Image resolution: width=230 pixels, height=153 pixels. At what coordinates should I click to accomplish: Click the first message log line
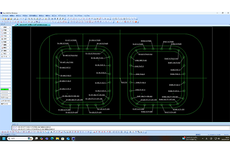[32, 127]
